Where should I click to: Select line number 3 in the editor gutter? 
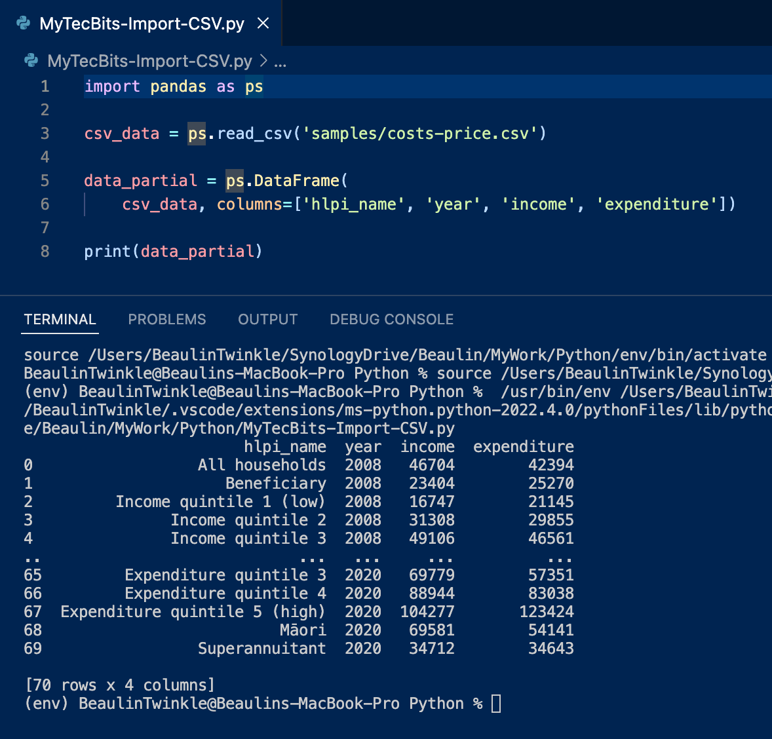pyautogui.click(x=45, y=134)
